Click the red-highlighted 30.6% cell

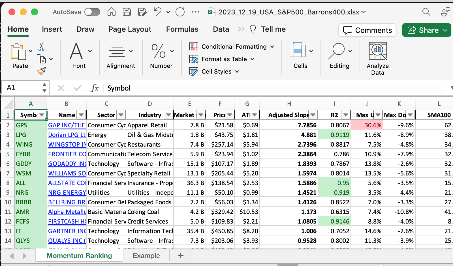367,125
